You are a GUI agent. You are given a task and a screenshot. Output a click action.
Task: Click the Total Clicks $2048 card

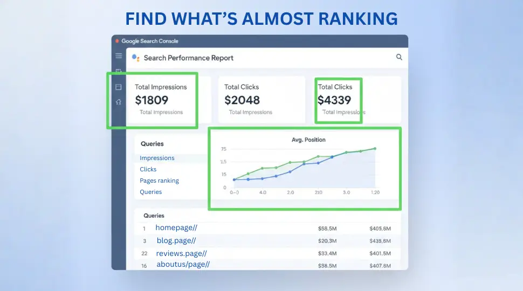pyautogui.click(x=250, y=100)
